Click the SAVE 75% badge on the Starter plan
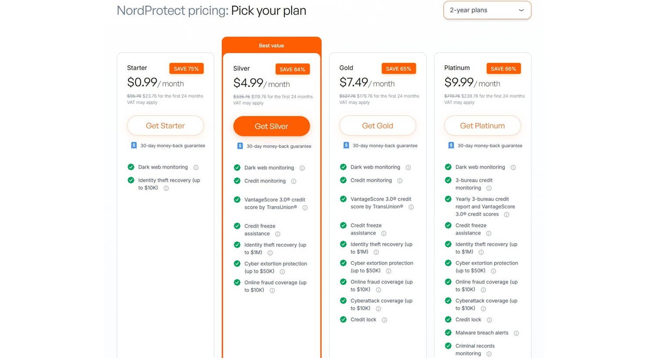653x358 pixels. pos(186,68)
